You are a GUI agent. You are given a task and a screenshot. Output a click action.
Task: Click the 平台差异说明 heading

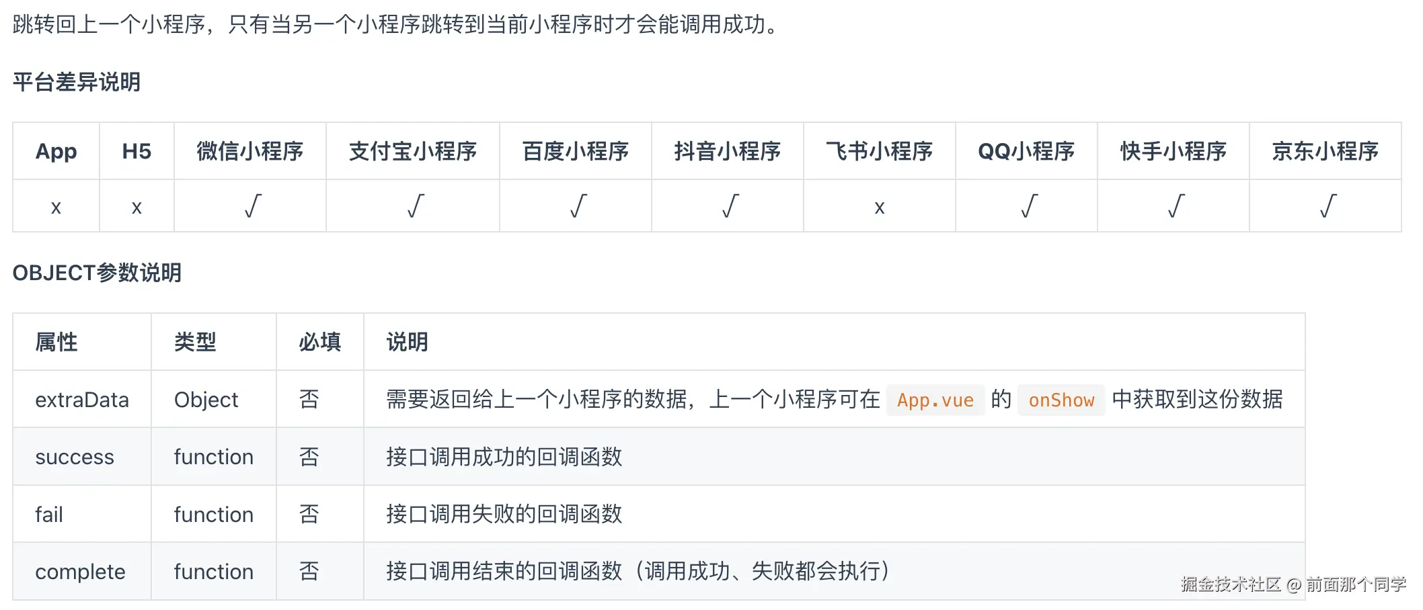77,82
